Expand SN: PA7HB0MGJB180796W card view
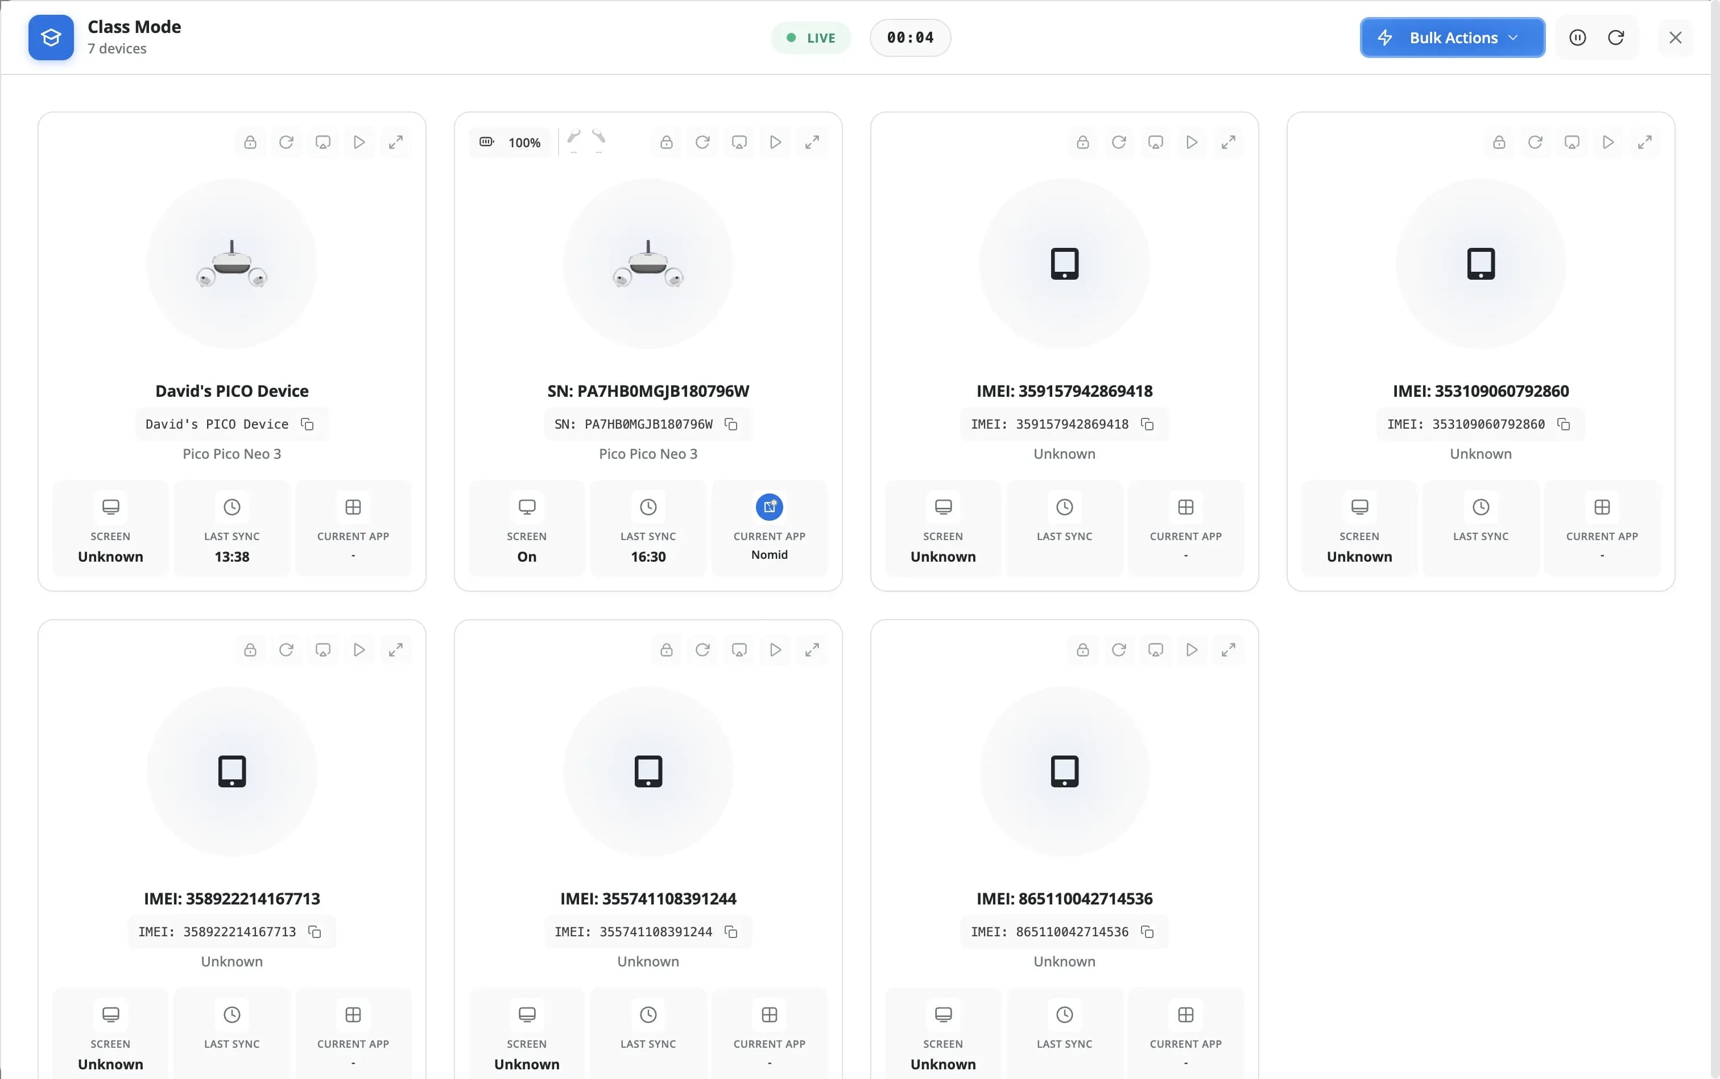The width and height of the screenshot is (1720, 1079). pos(812,142)
